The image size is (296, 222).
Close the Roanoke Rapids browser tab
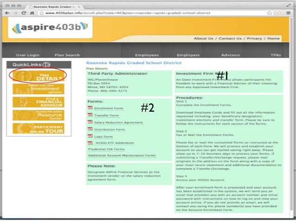[x=79, y=7]
